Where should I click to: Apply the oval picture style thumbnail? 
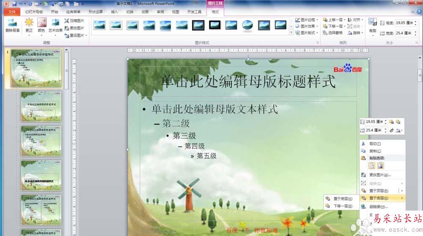247,25
